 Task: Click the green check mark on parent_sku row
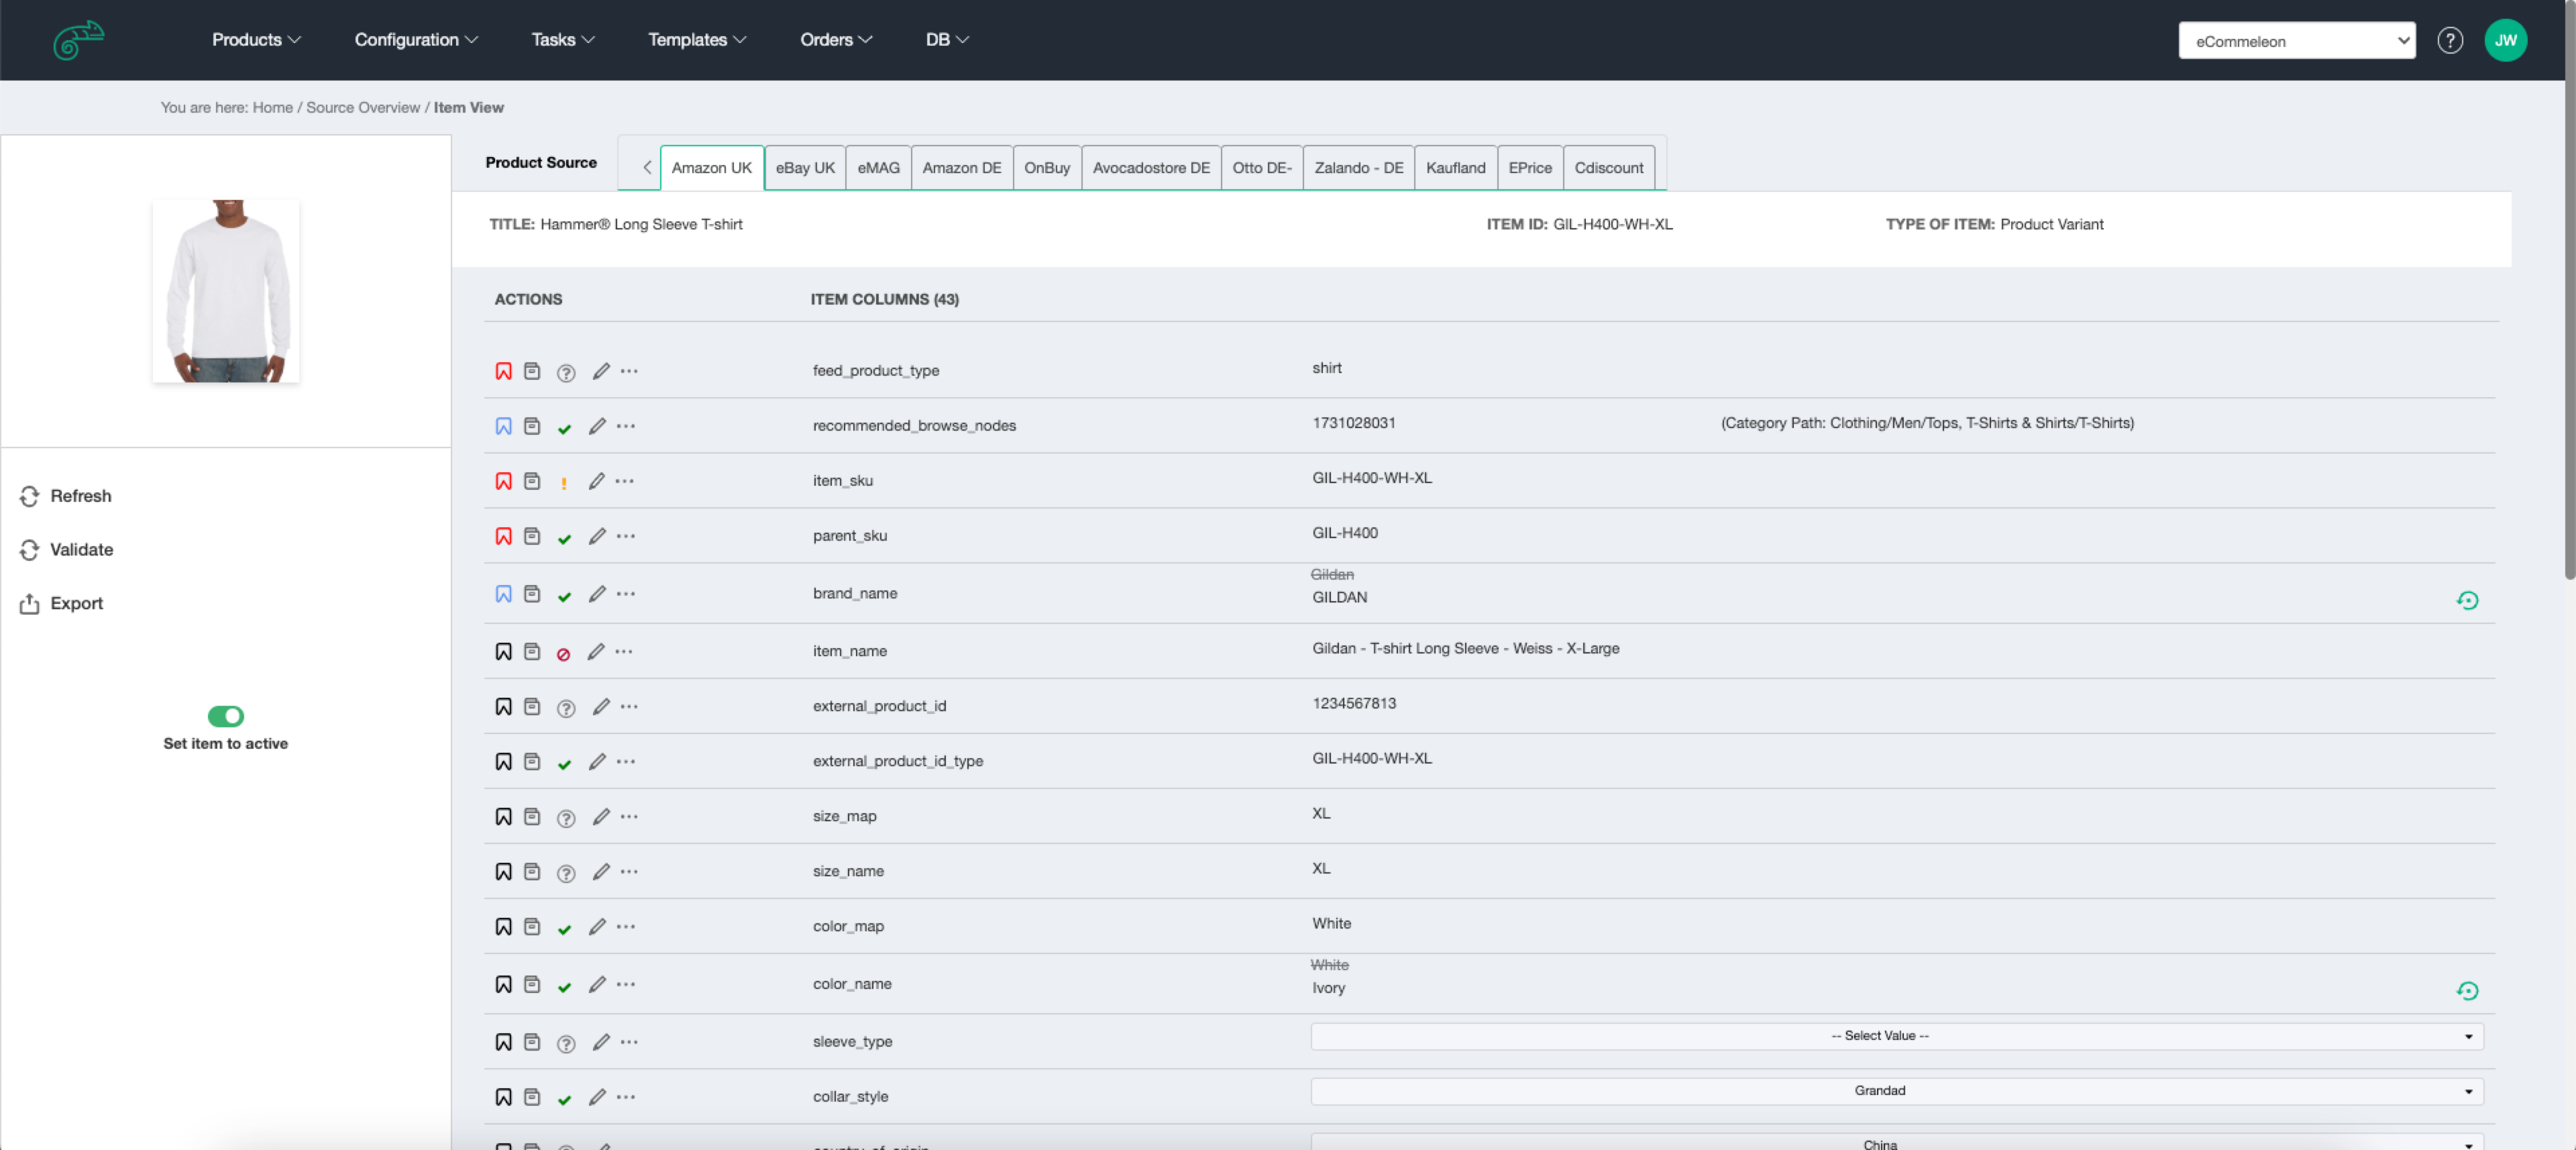[565, 536]
